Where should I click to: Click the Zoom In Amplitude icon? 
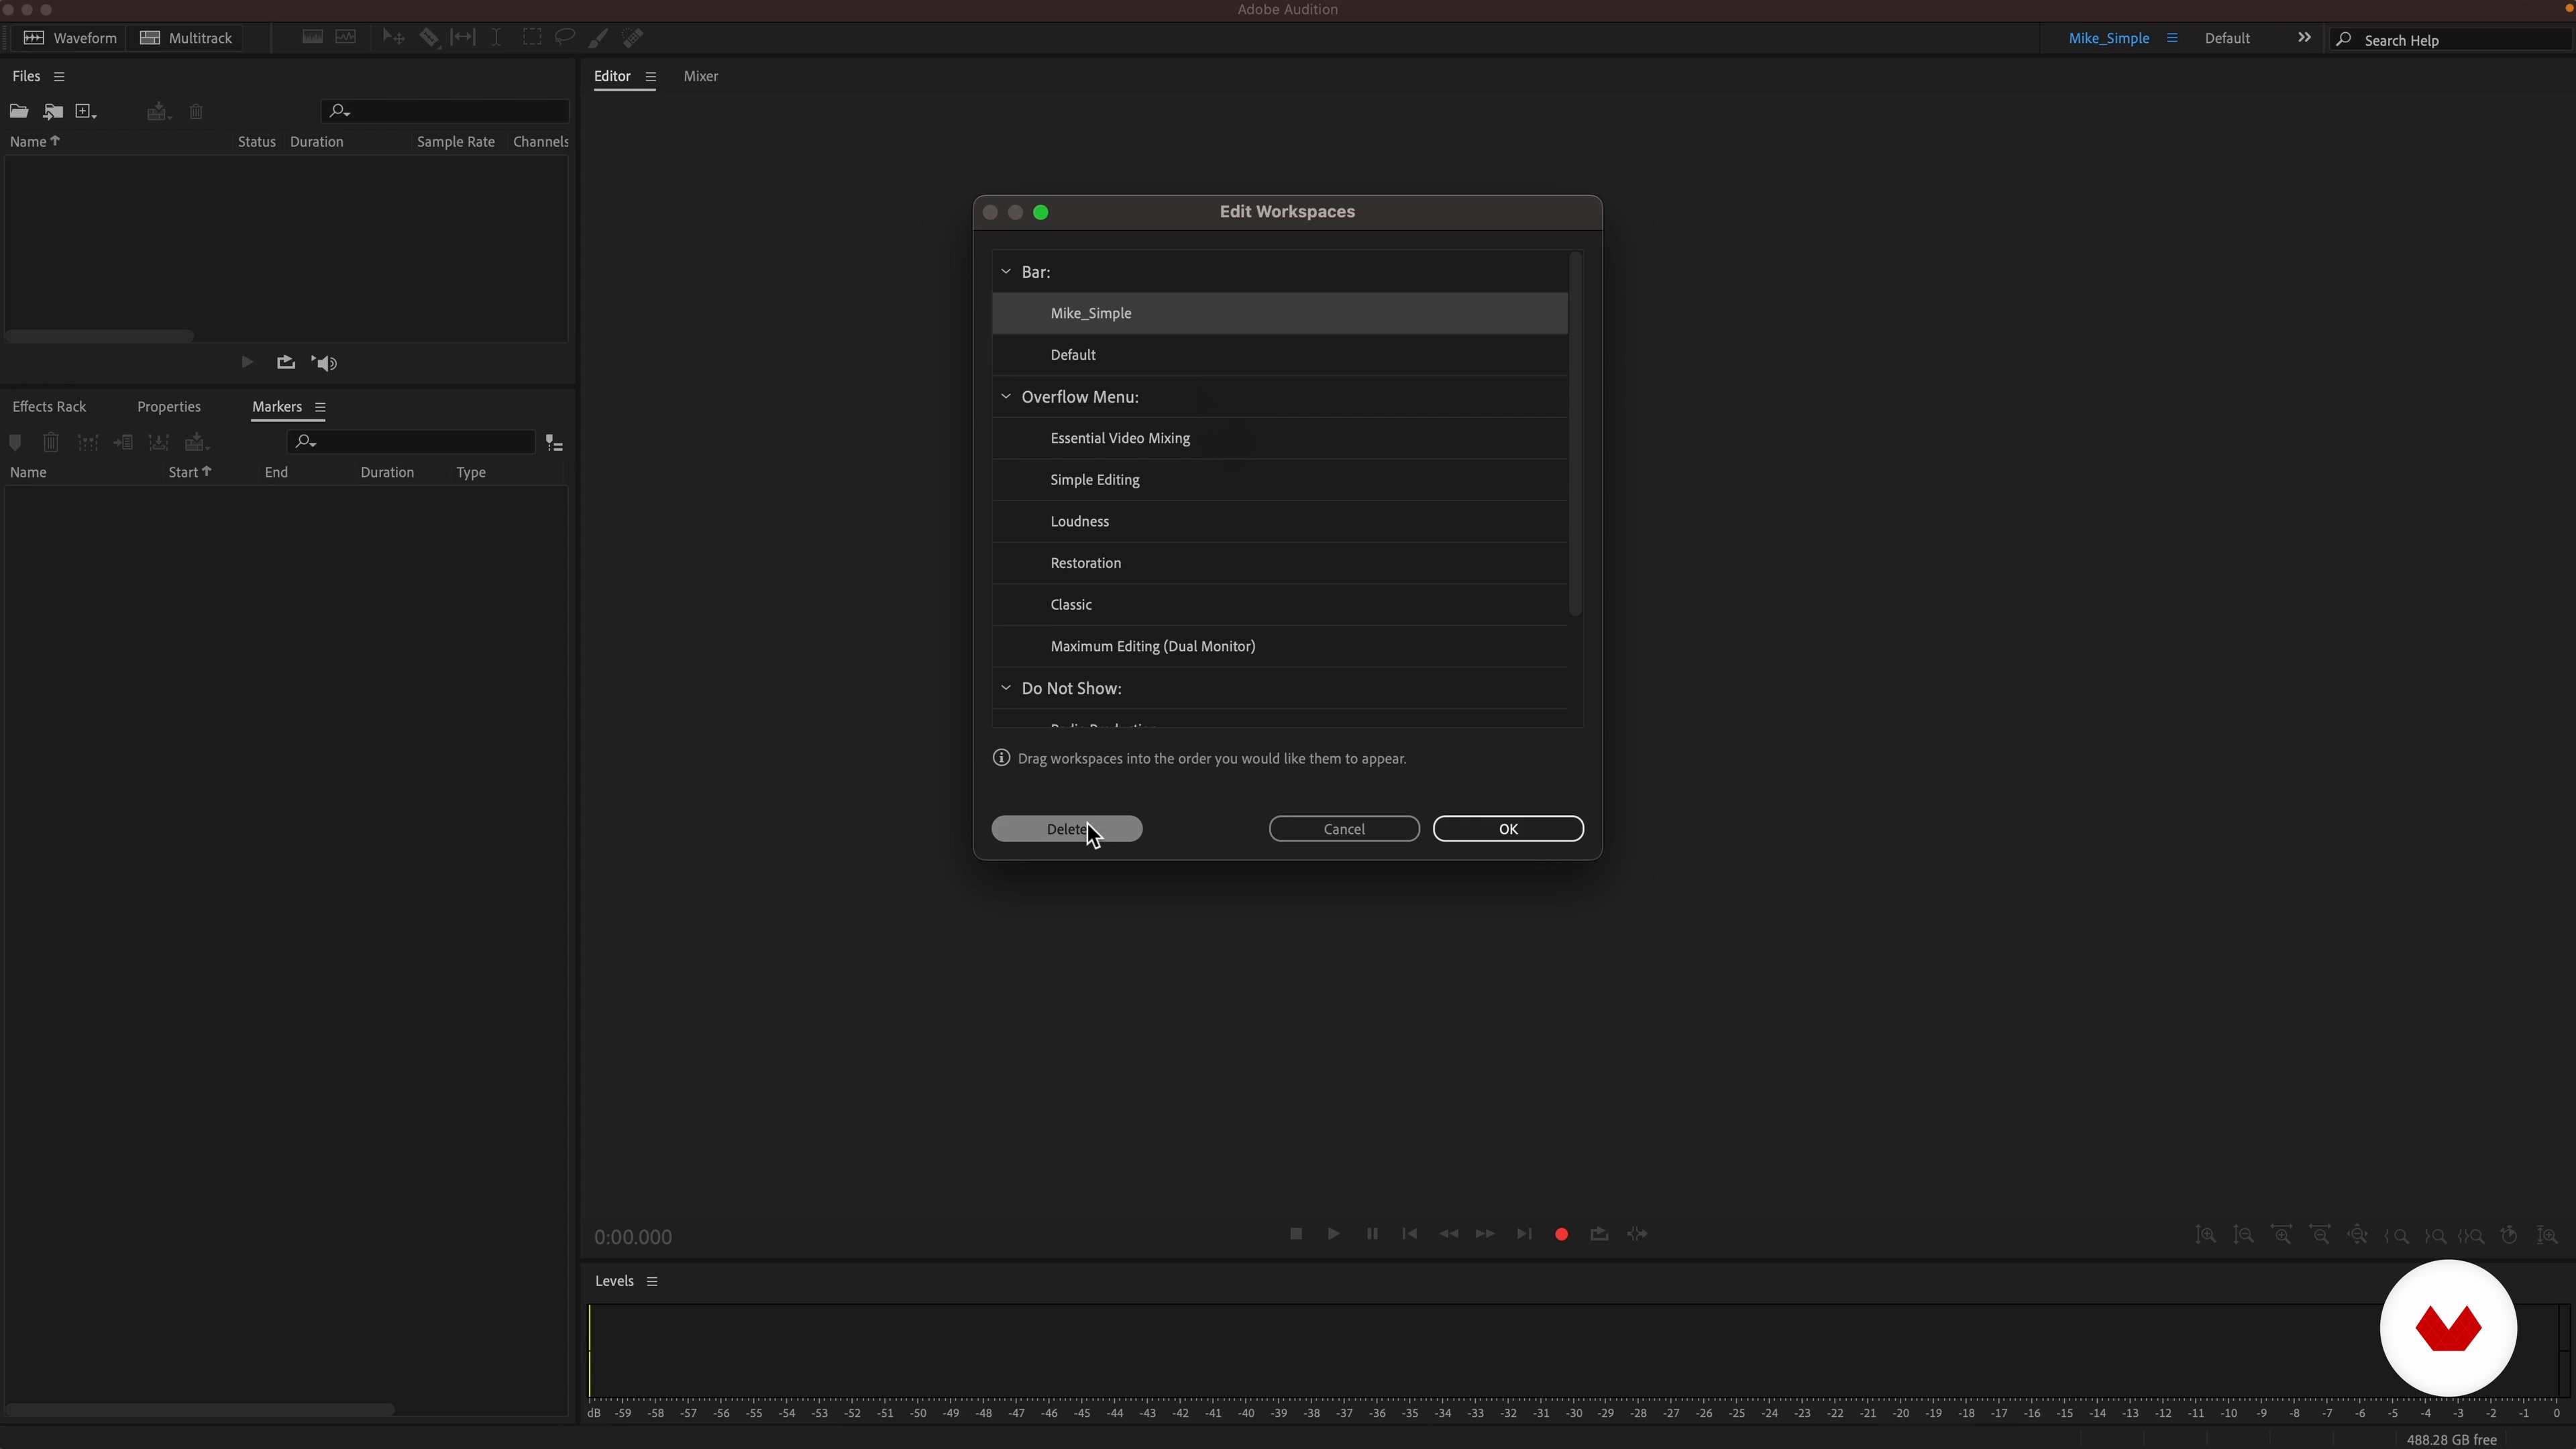click(x=2205, y=1235)
